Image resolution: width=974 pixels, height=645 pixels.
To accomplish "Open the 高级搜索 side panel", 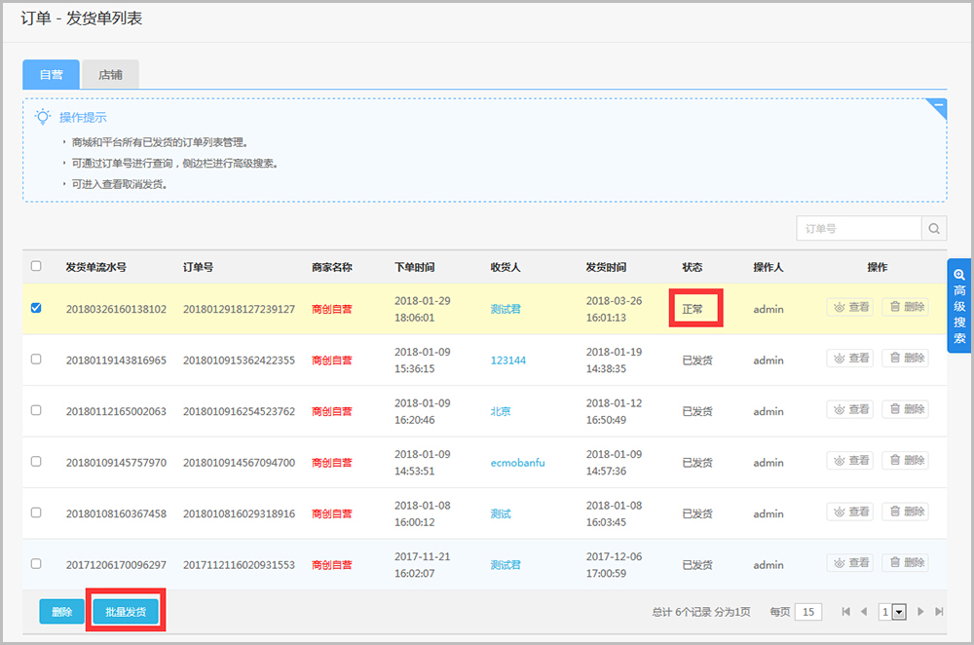I will (x=959, y=306).
